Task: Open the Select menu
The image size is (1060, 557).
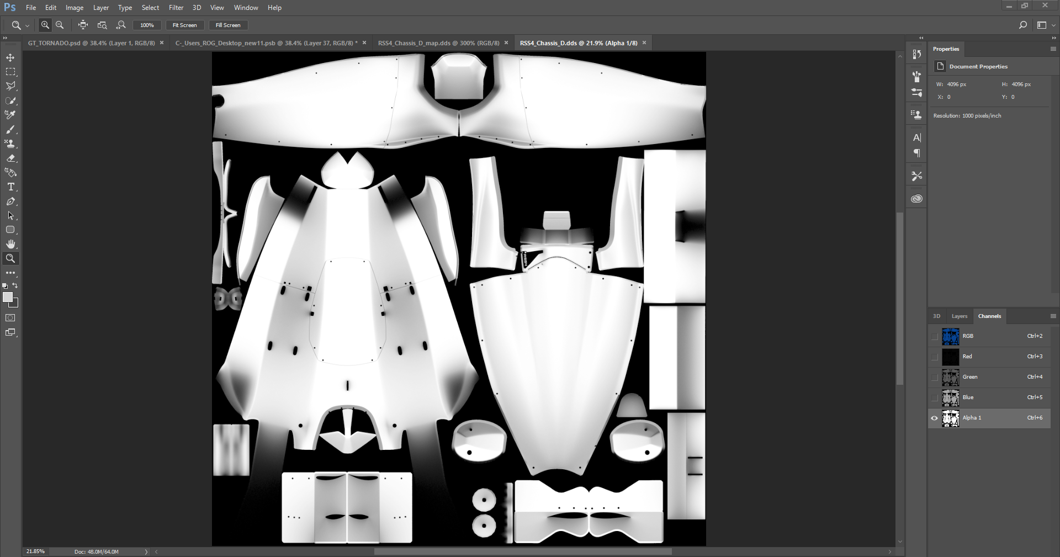Action: click(x=150, y=8)
